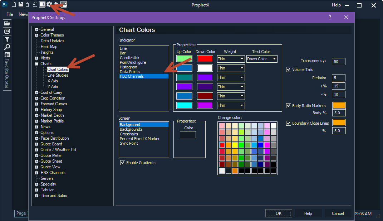Expand the General tree node
The image size is (383, 221).
[x=36, y=29]
